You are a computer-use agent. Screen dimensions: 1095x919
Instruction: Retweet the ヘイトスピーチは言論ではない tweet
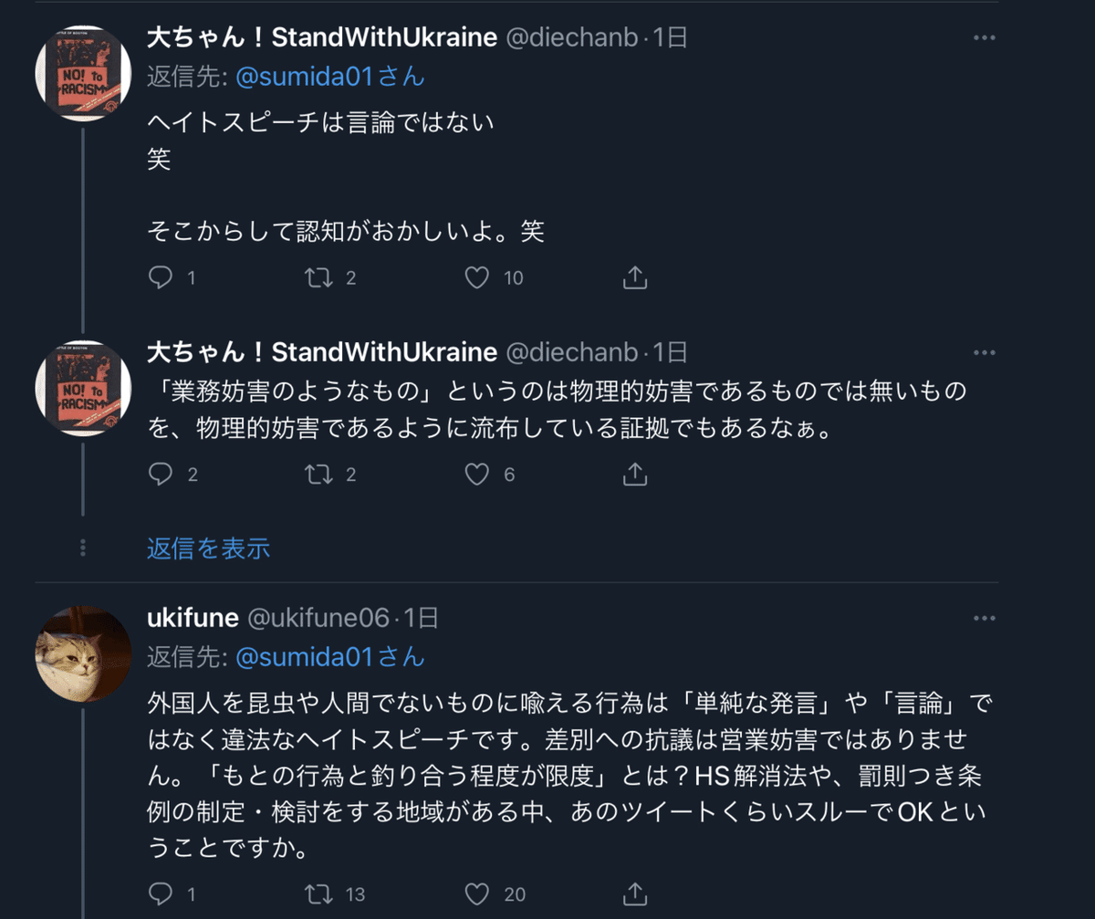[x=318, y=277]
